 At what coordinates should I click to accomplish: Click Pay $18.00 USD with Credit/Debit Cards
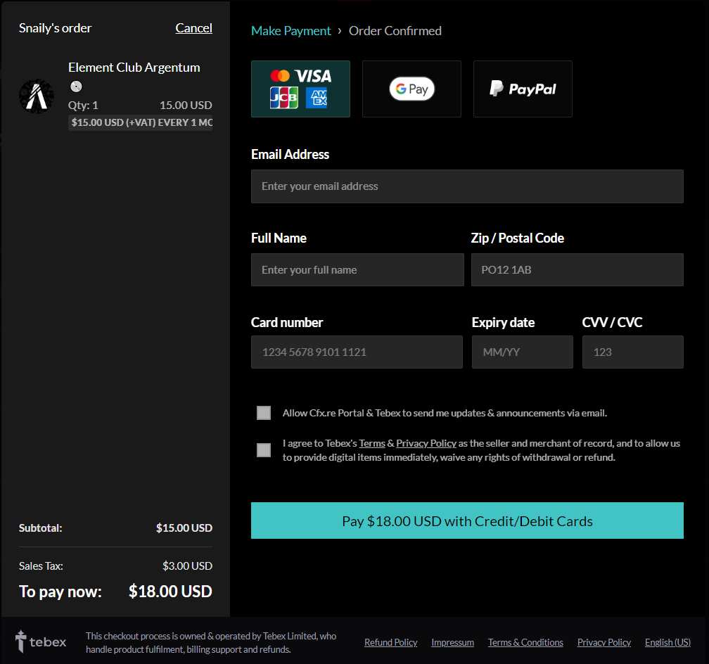(x=467, y=521)
